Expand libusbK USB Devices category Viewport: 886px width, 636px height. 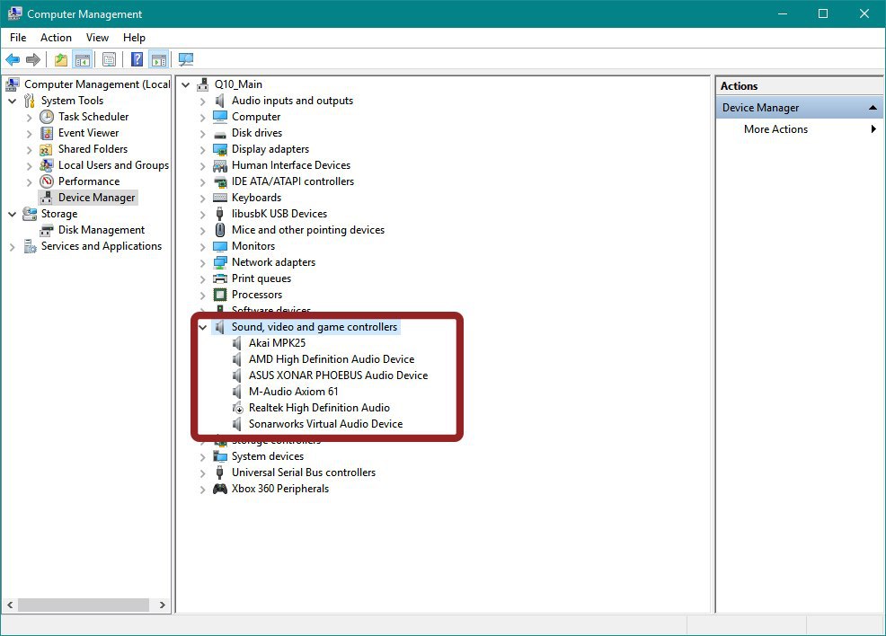(x=202, y=215)
